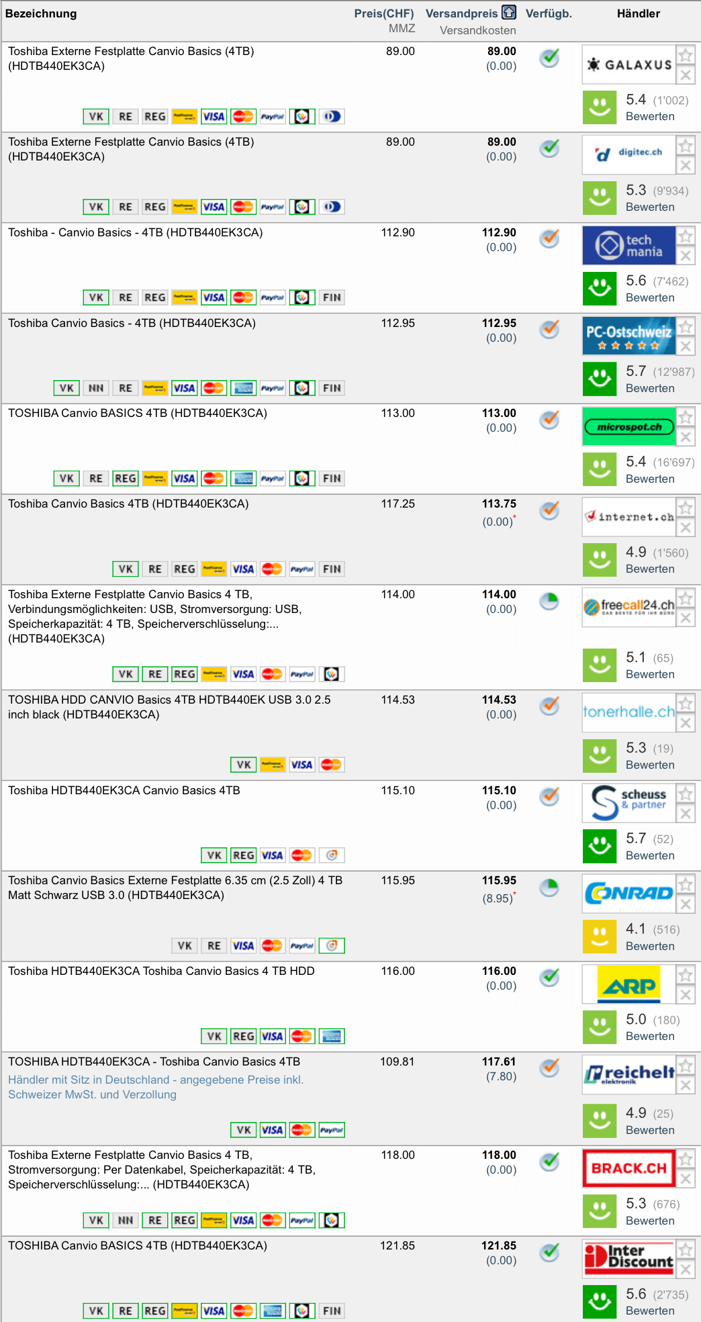The image size is (701, 1322).
Task: Click Conrad's yellow smiley rating icon
Action: coord(599,937)
